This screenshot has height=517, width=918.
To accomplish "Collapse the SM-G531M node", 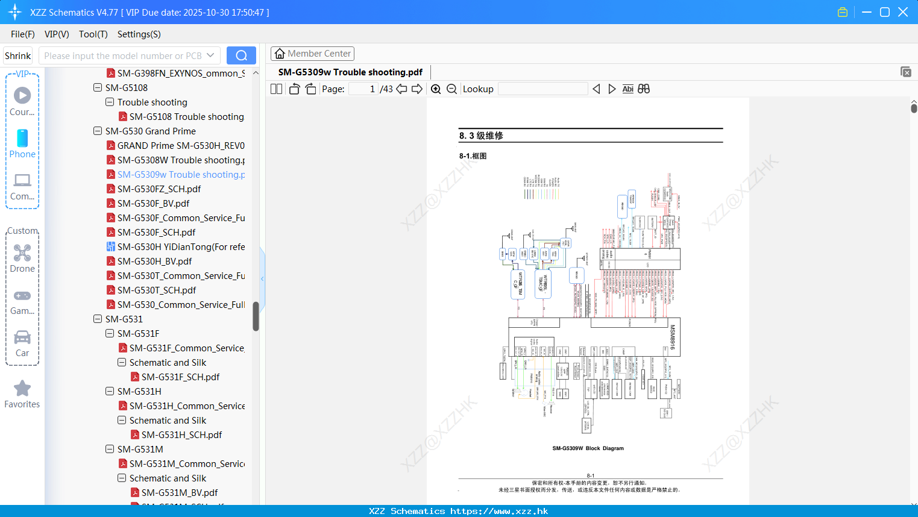I will coord(110,449).
